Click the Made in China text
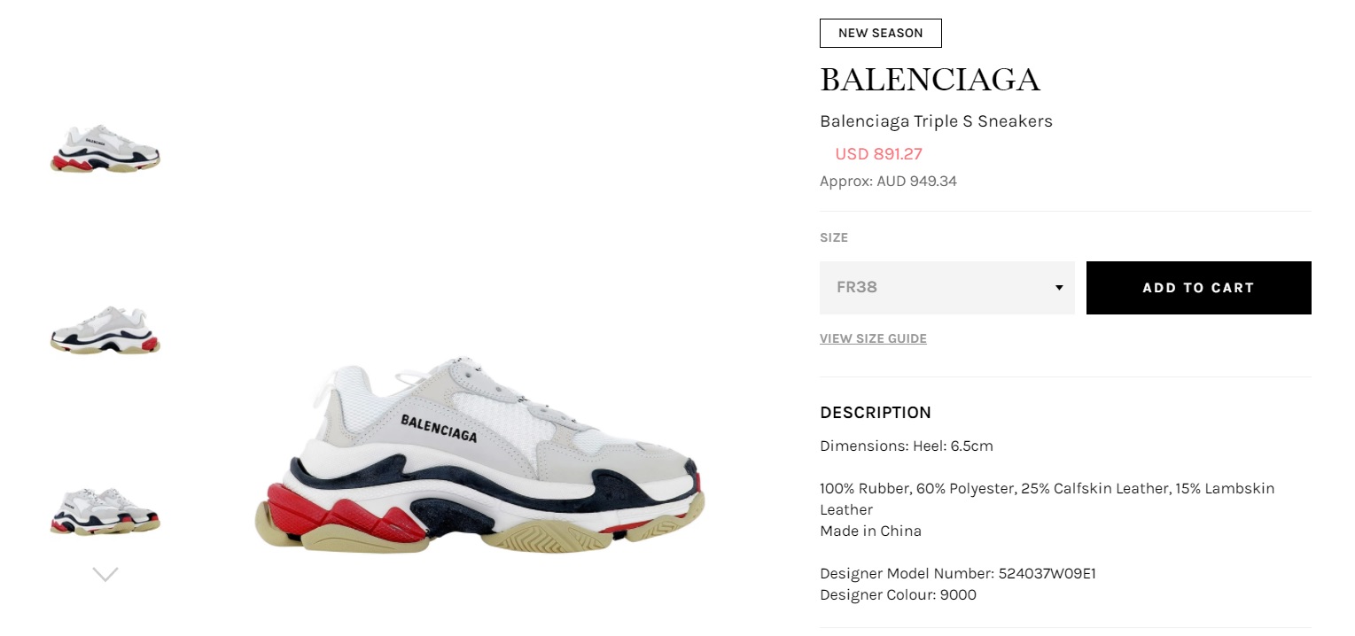1355x636 pixels. pyautogui.click(x=870, y=531)
